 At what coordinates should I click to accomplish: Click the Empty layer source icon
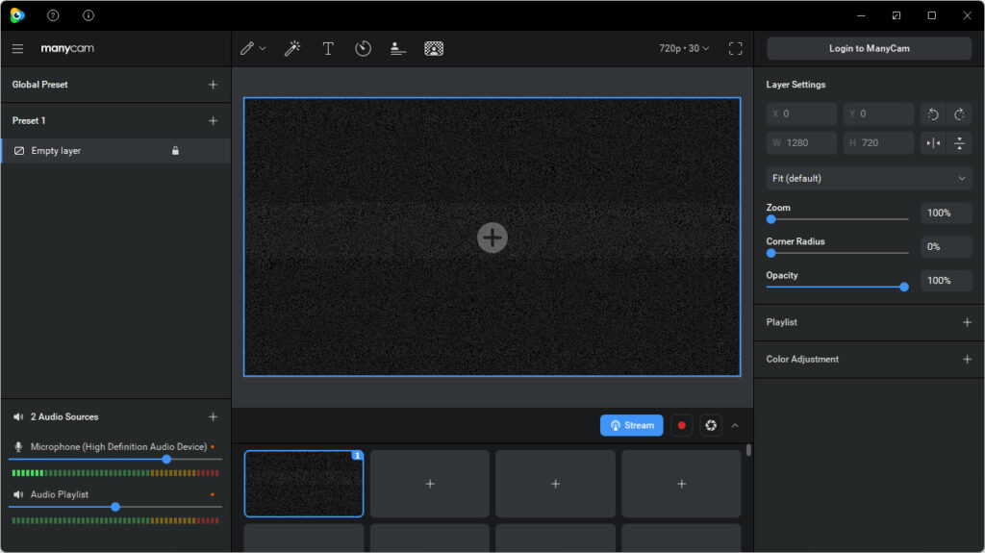pyautogui.click(x=19, y=151)
